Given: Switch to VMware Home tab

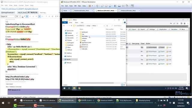Looking at the screenshot, I should 64,11.
